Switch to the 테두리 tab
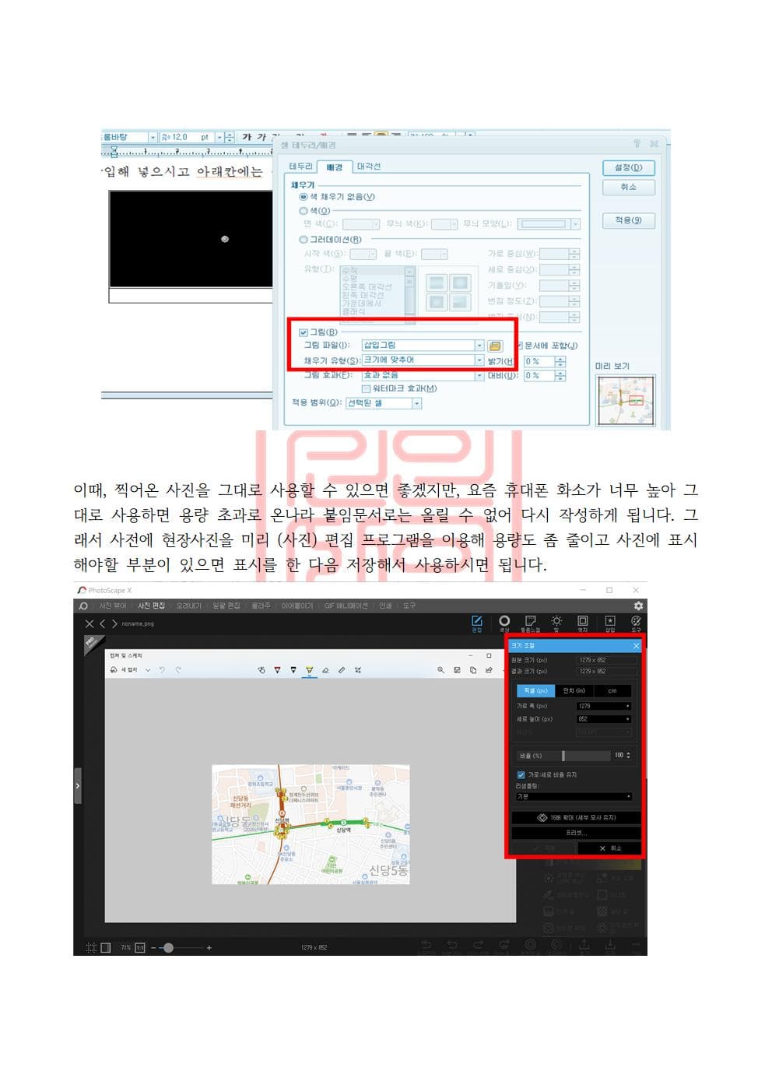772x1092 pixels. (300, 167)
